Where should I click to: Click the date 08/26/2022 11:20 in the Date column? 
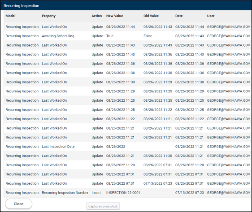[x=190, y=165]
